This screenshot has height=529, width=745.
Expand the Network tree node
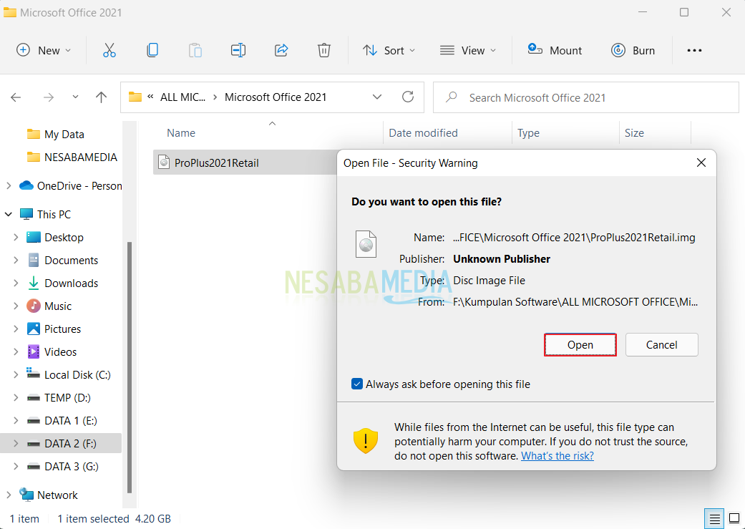(x=9, y=495)
